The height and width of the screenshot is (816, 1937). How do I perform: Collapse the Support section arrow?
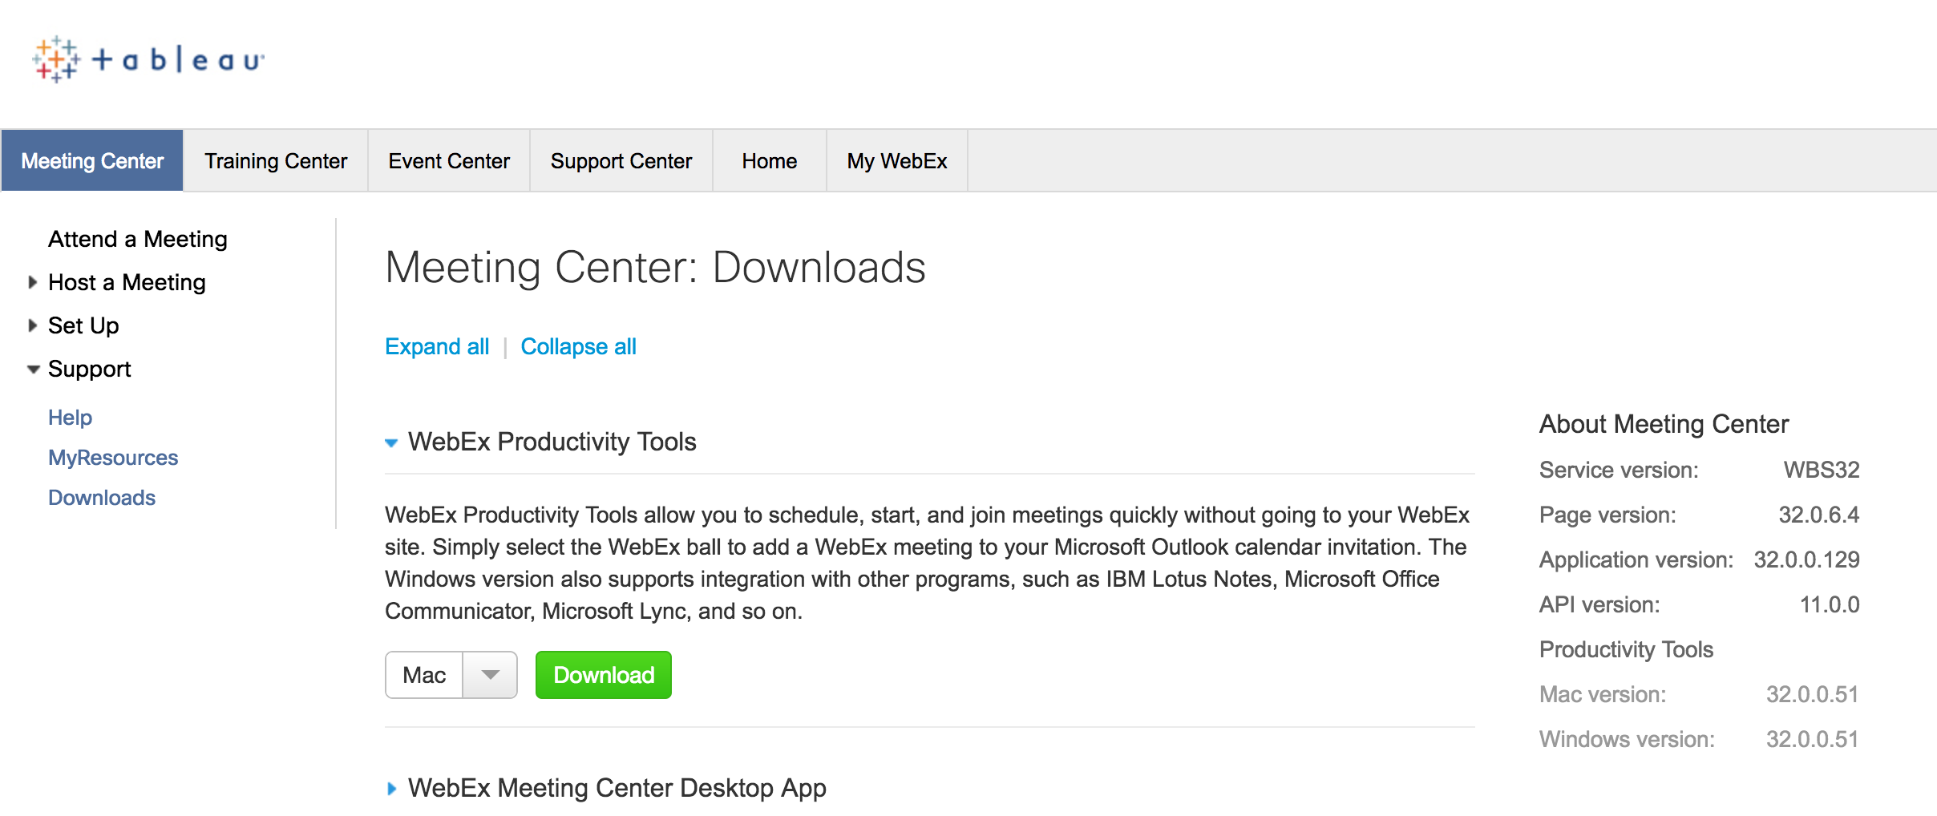(x=33, y=370)
